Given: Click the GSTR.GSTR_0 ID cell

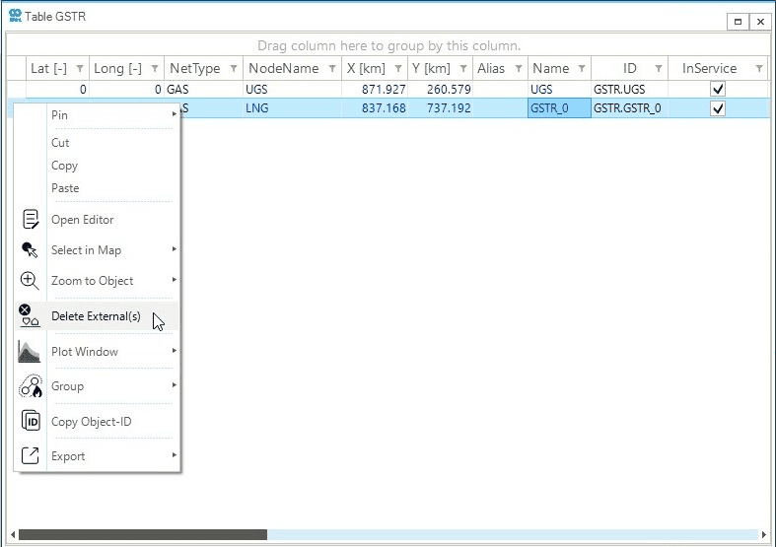Looking at the screenshot, I should [629, 108].
